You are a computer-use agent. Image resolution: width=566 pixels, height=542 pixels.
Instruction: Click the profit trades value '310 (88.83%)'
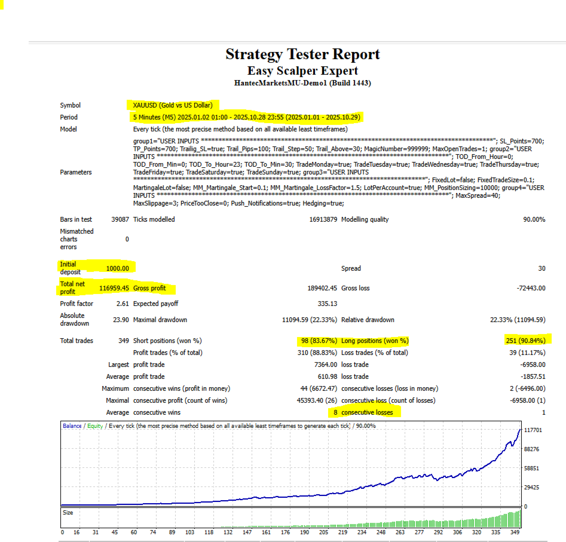coord(317,353)
